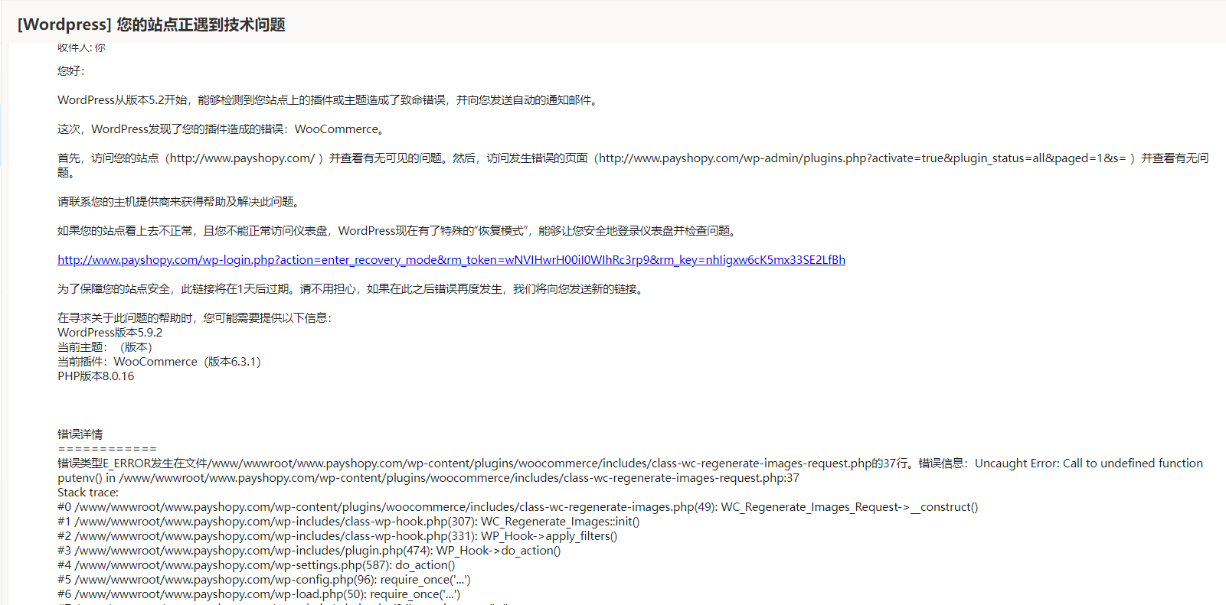
Task: Click stack trace line #3 WP_Hook->do_action()
Action: pos(309,551)
